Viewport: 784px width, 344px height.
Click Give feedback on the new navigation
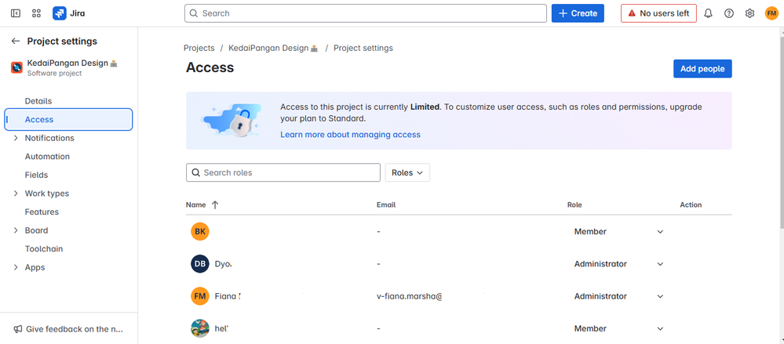point(68,329)
